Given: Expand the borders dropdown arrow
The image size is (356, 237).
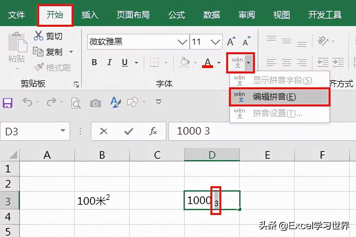Looking at the screenshot, I should pyautogui.click(x=166, y=63).
